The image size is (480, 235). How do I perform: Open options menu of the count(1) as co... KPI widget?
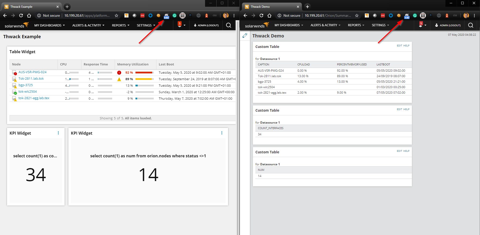click(x=58, y=133)
